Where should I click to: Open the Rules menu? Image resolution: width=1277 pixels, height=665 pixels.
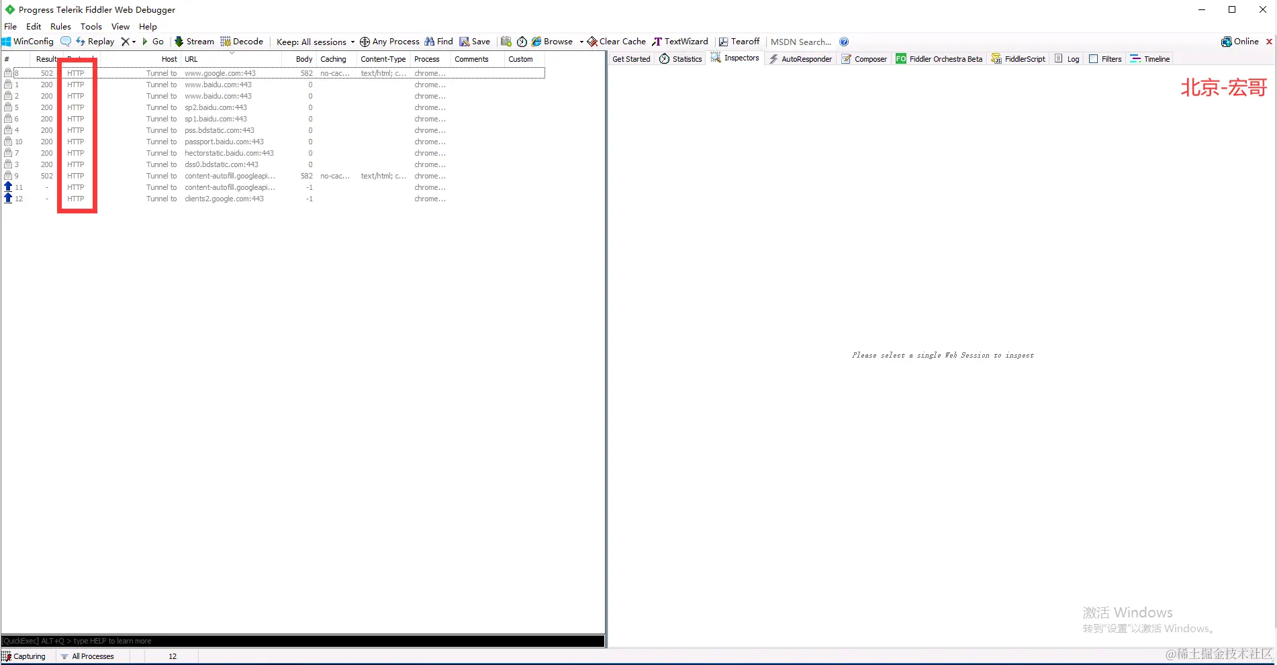[x=60, y=27]
